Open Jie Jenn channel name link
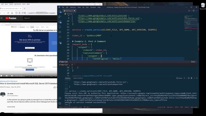 pos(10,93)
